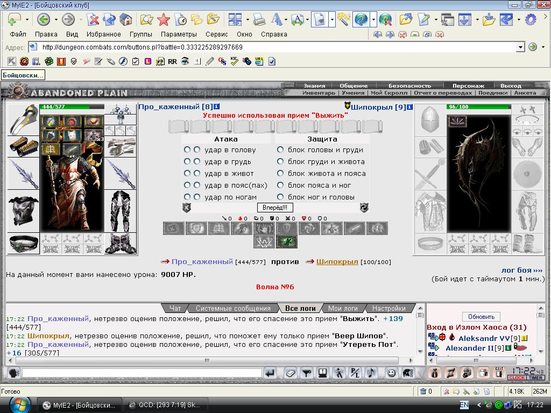551x413 pixels.
Task: Go to the Home page icon
Action: (125, 19)
